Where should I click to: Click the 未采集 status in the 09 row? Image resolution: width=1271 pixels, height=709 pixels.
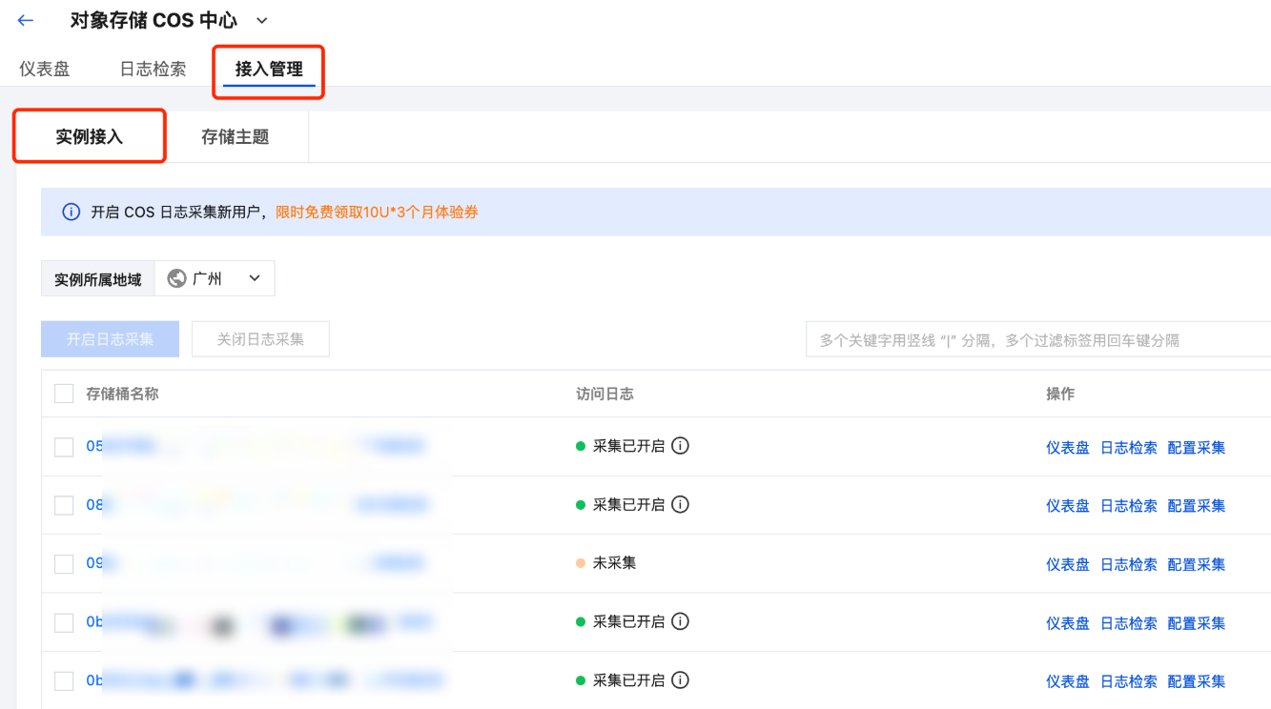pyautogui.click(x=614, y=563)
